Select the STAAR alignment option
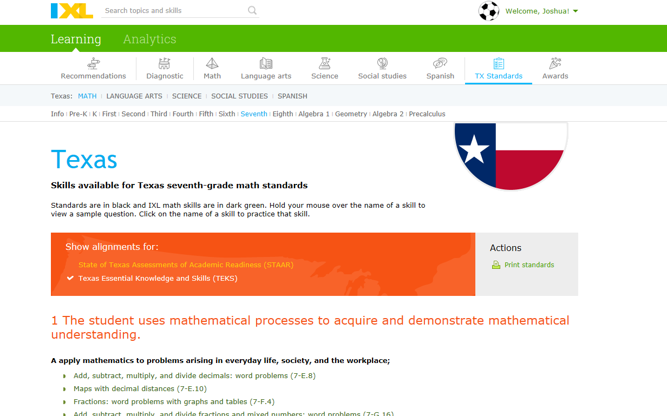This screenshot has width=667, height=416. (186, 265)
